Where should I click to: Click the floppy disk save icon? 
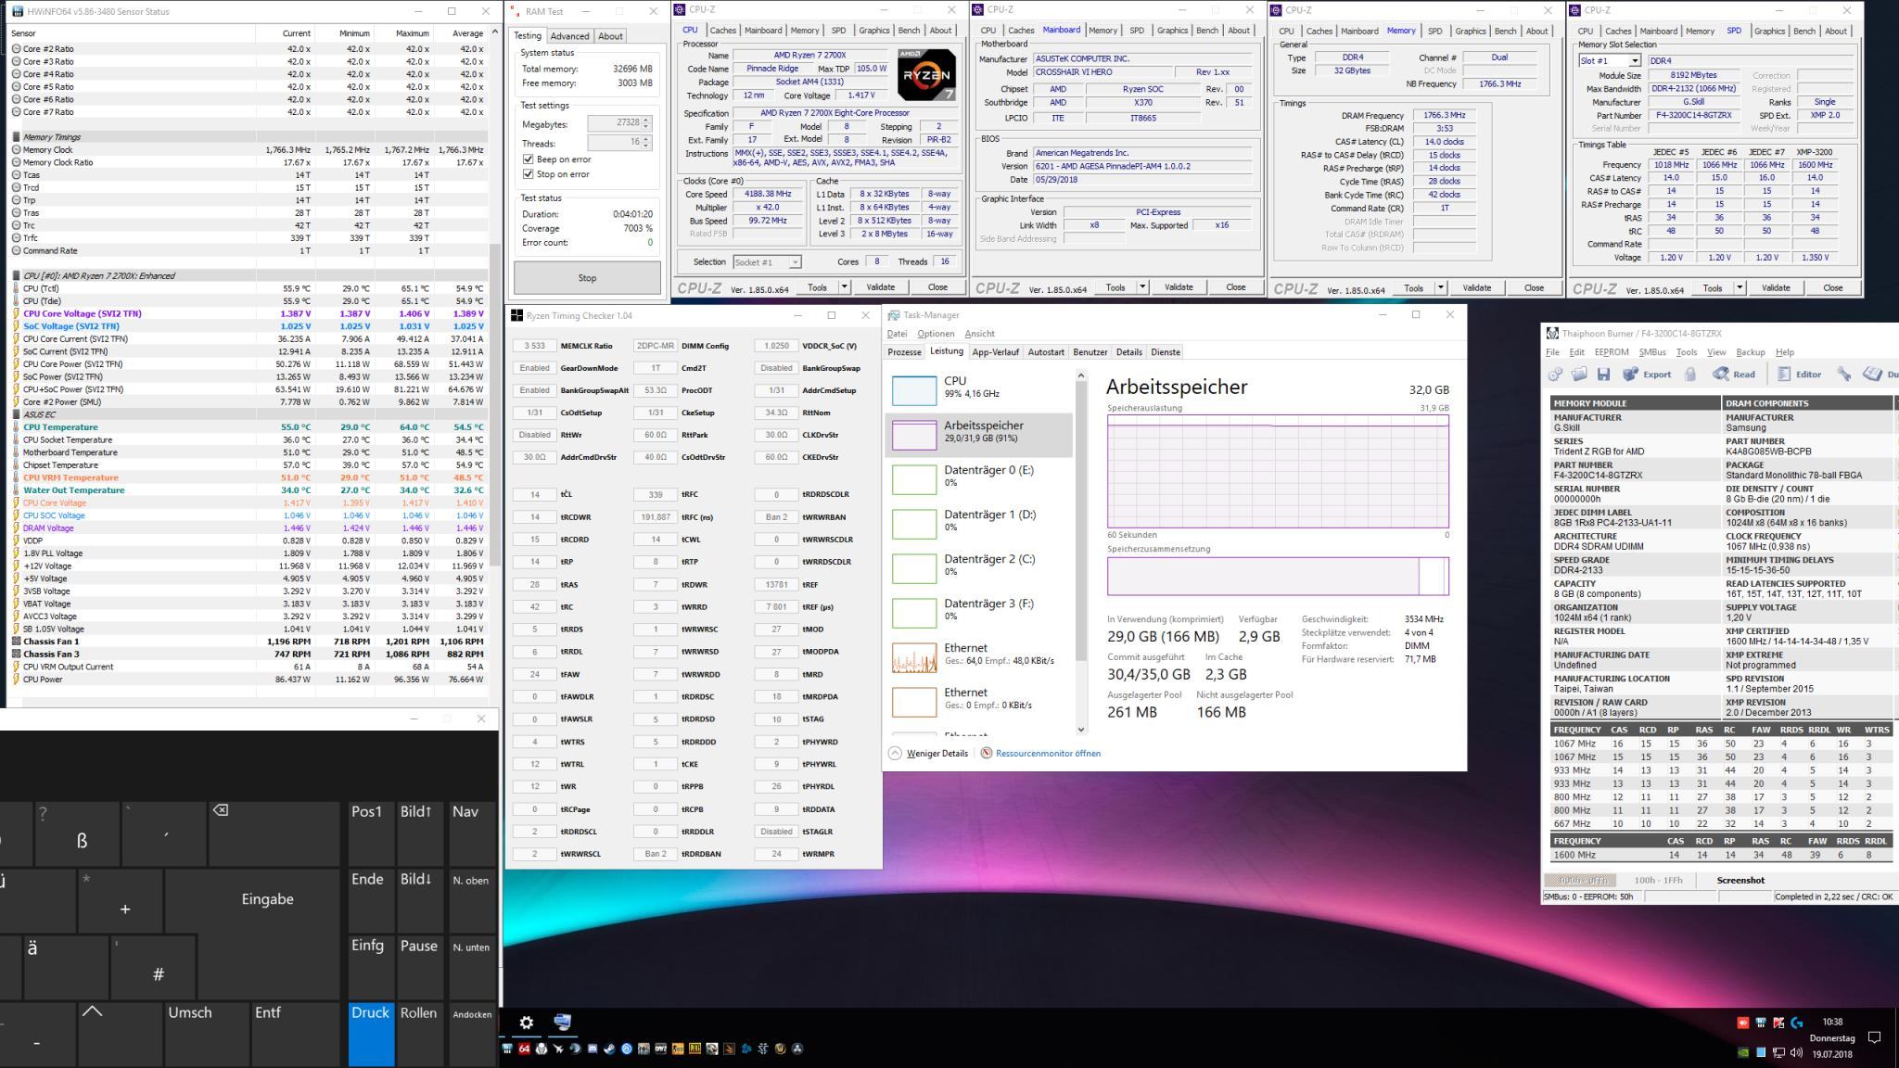(1603, 375)
